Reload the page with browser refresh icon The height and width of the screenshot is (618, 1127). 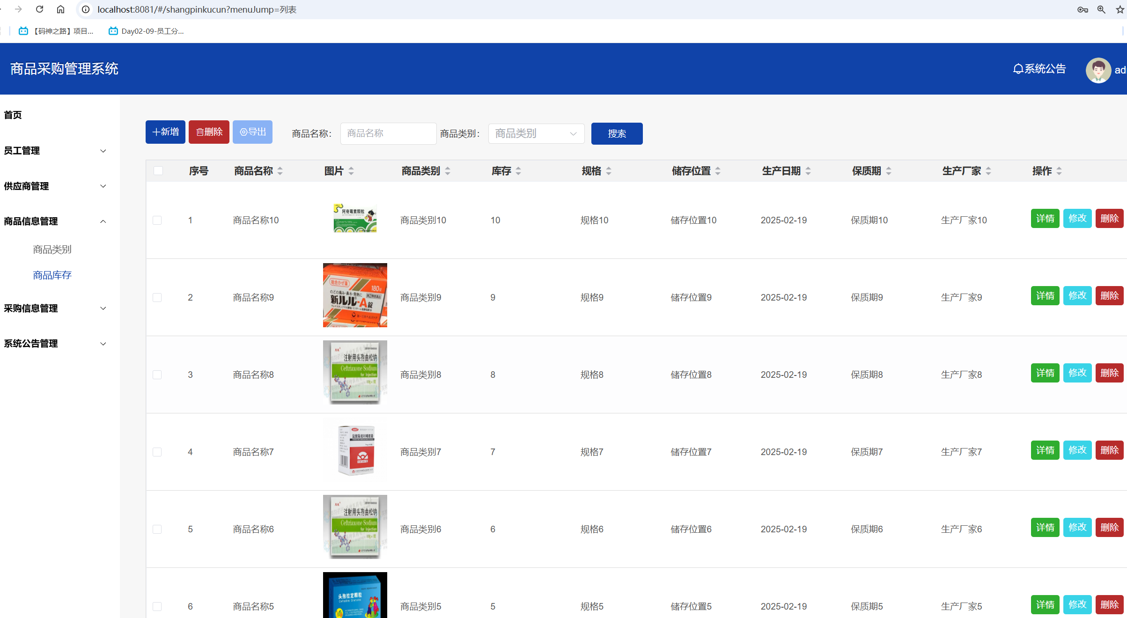[40, 9]
